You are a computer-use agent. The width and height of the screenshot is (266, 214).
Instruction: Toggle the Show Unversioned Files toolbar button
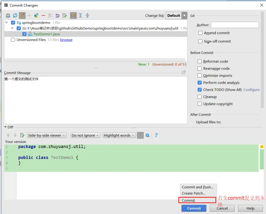pyautogui.click(x=22, y=15)
